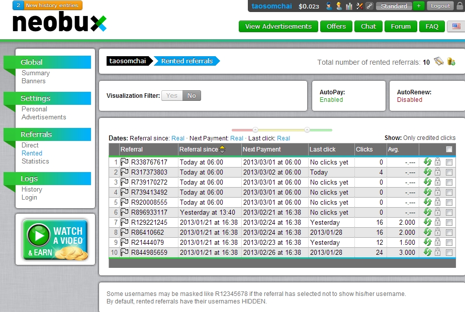Toggle Referral since date mode Real
Viewport: 465px width, 312px height.
click(x=178, y=138)
